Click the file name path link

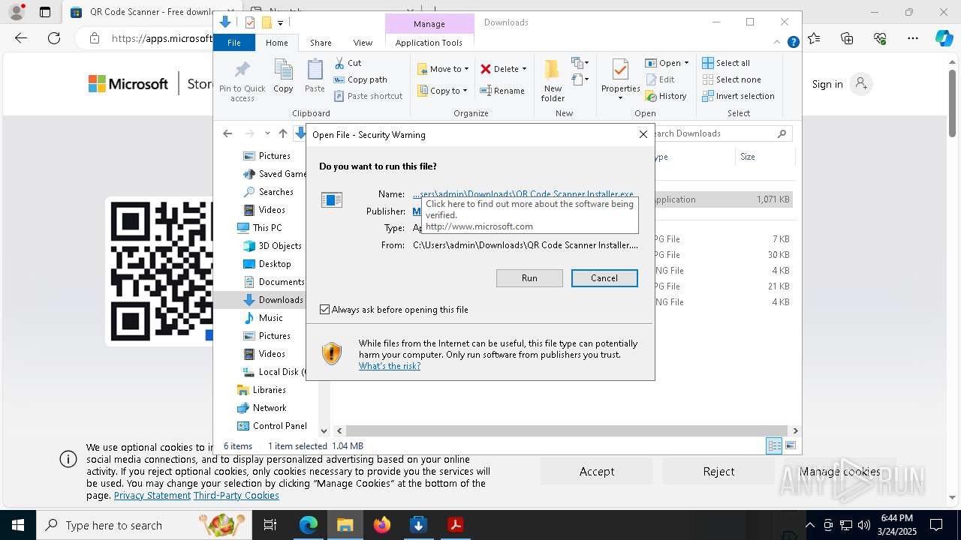(523, 194)
